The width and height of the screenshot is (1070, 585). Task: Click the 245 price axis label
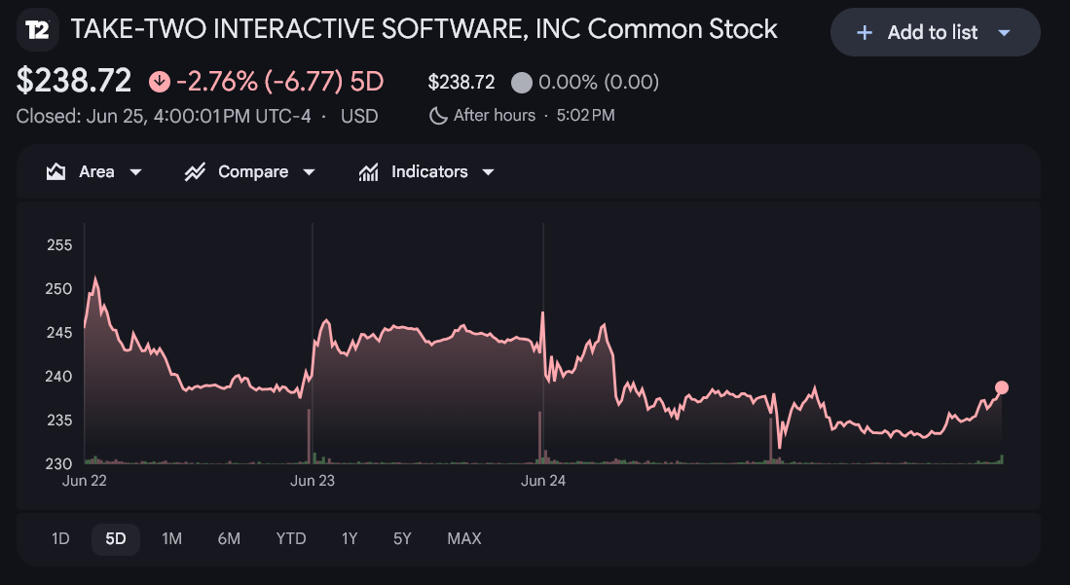[x=59, y=333]
